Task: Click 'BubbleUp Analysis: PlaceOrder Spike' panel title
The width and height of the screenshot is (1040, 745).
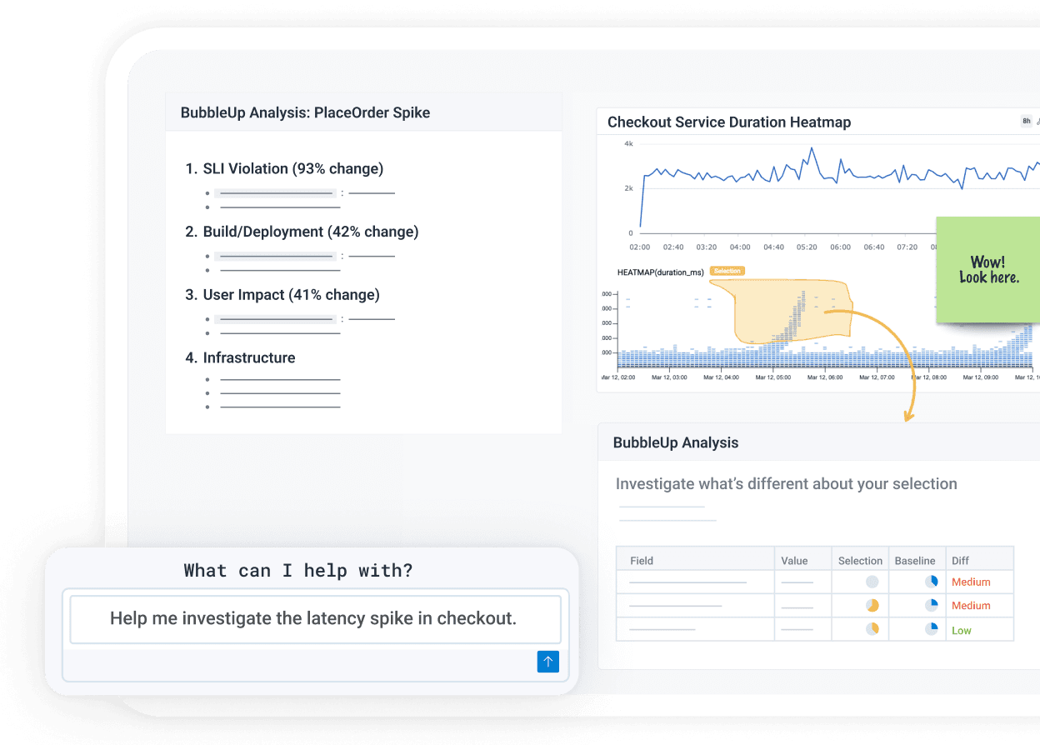Action: click(305, 112)
